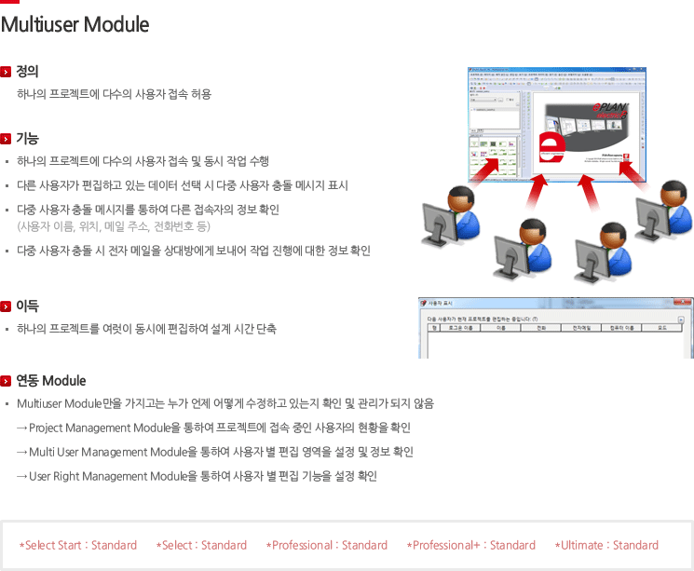The image size is (694, 571).
Task: Click bullet '여럿이 동시에 편집하여 설계 시간 단축'
Action: 146,329
